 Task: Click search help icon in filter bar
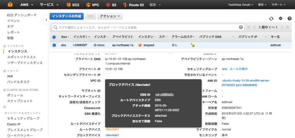[241, 27]
